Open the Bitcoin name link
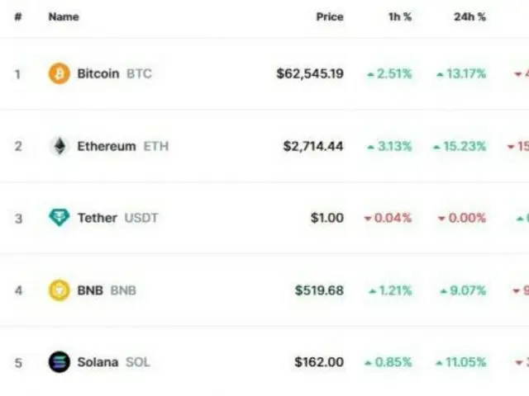The width and height of the screenshot is (529, 396). tap(98, 73)
